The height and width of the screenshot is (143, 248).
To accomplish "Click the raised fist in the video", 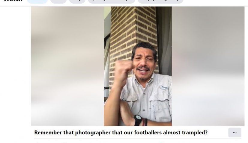I will click(x=124, y=69).
